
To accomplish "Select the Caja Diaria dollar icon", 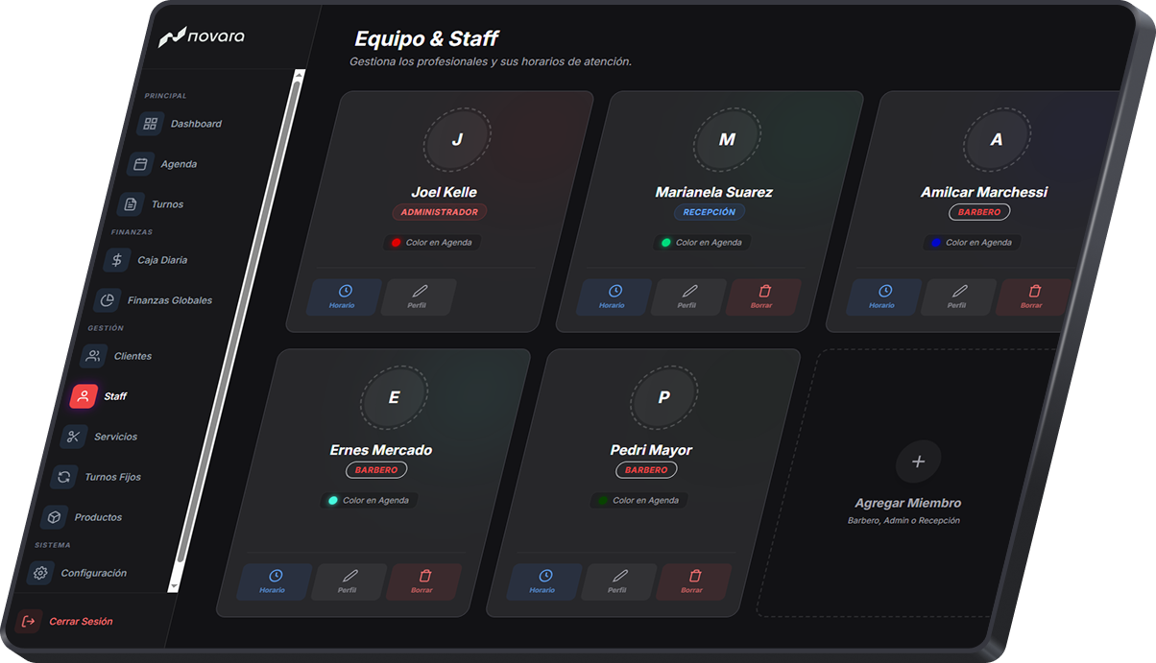I will click(x=116, y=260).
